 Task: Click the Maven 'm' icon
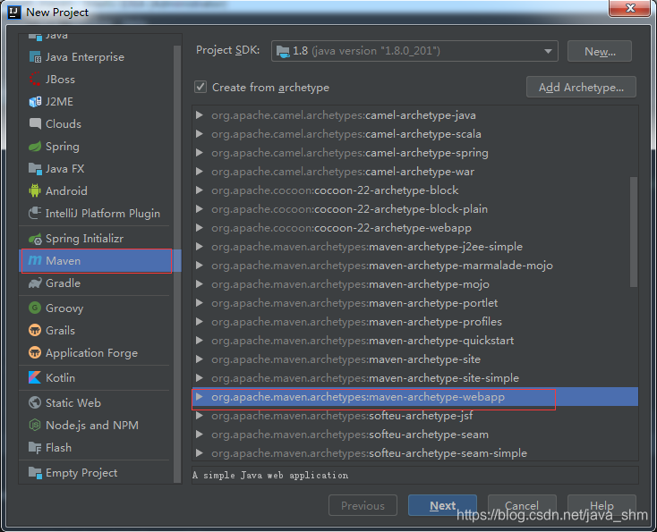point(35,261)
